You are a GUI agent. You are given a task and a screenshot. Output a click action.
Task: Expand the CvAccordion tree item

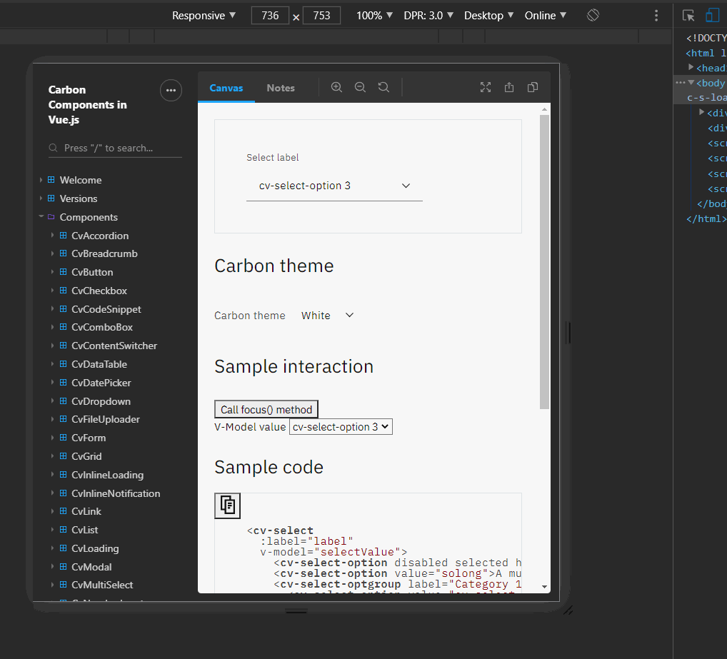pos(52,235)
